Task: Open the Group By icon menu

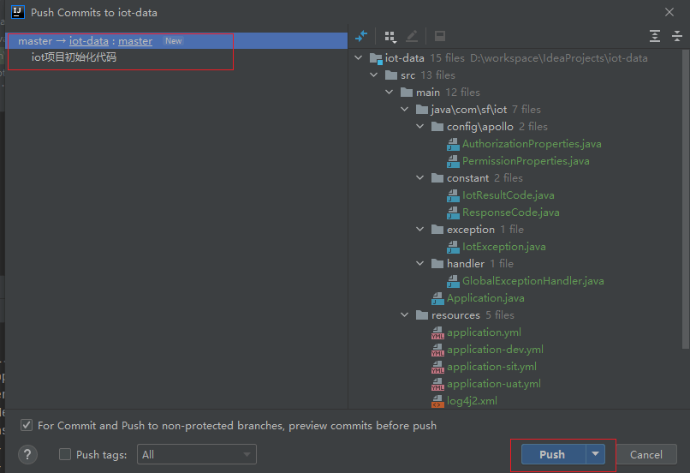Action: (x=390, y=37)
